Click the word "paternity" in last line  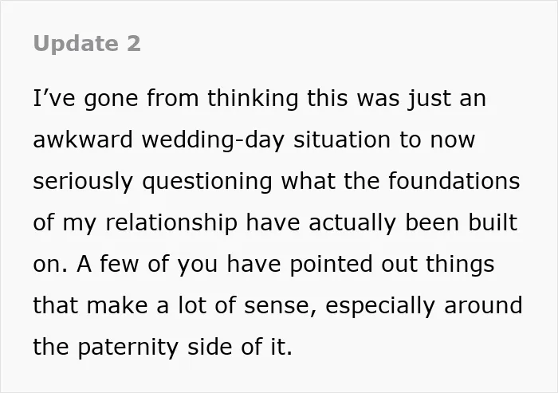(x=128, y=348)
